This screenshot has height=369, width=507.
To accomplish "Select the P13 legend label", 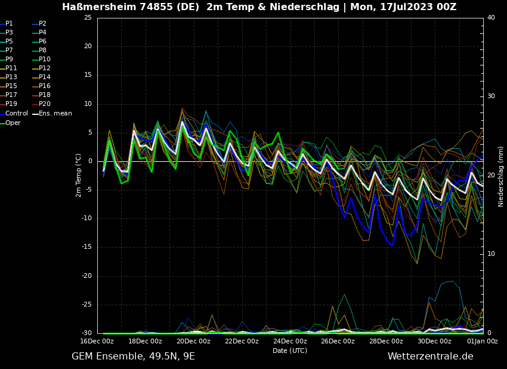I will pos(11,77).
